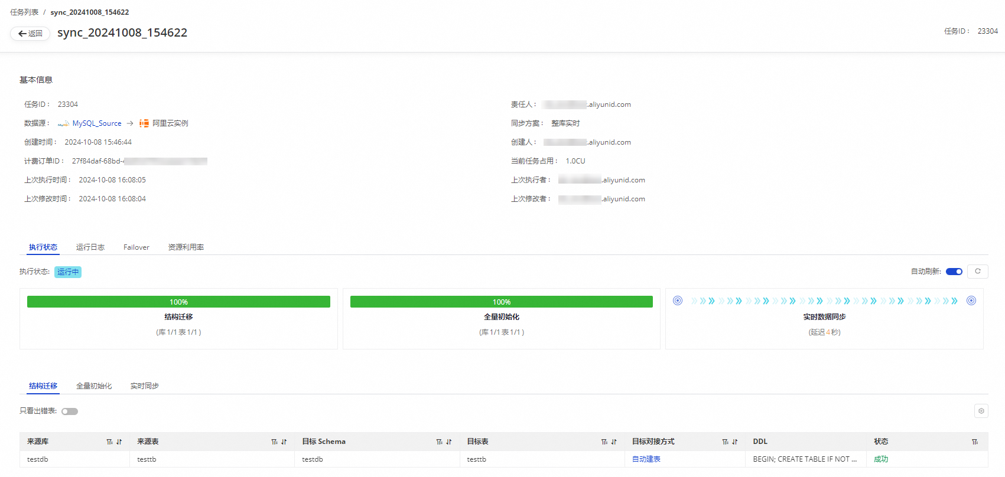Viewport: 1005px width, 477px height.
Task: Click the left circle icon of realtime sync
Action: (x=678, y=300)
